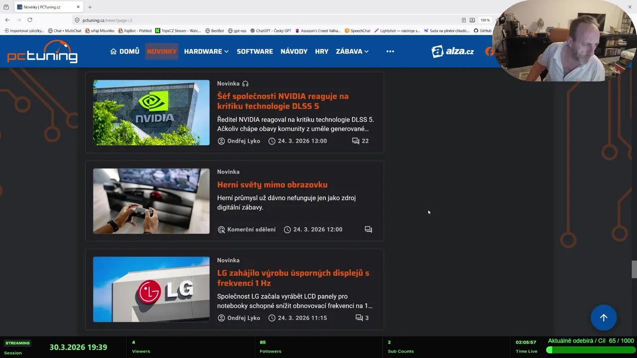Open article about NVIDIA DLSS 5 criticism
The height and width of the screenshot is (358, 637).
pyautogui.click(x=283, y=101)
